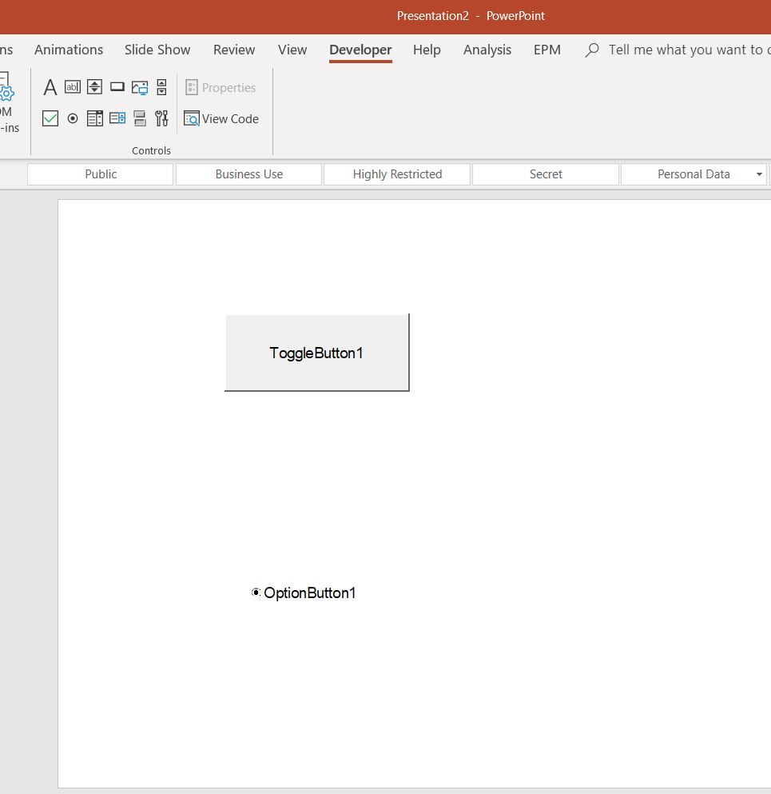This screenshot has width=771, height=794.
Task: Click the Tell me what you want field
Action: (x=689, y=50)
